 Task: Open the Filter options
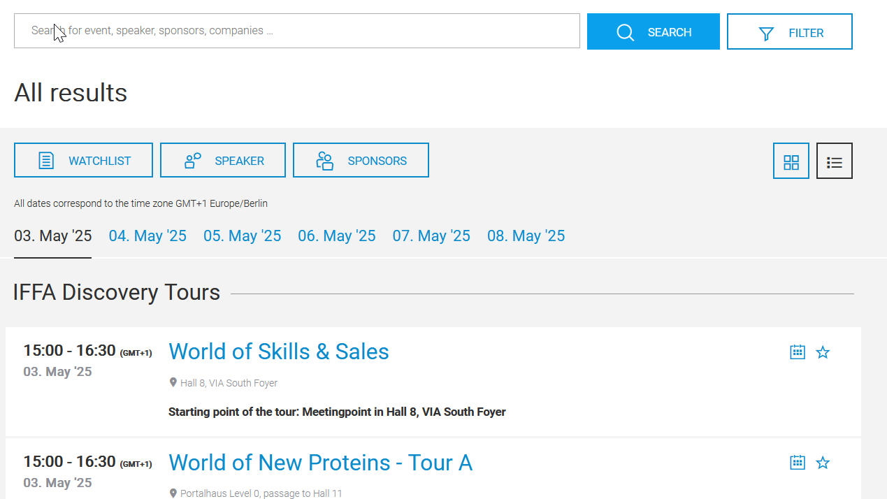click(789, 32)
